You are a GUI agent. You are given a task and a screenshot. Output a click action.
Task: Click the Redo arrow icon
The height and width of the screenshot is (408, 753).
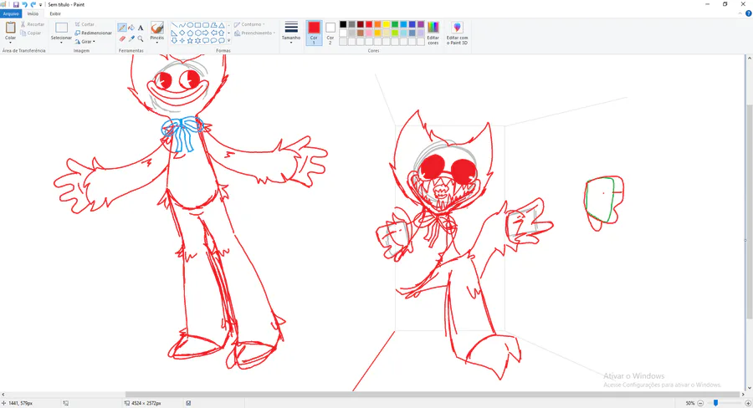pos(33,4)
